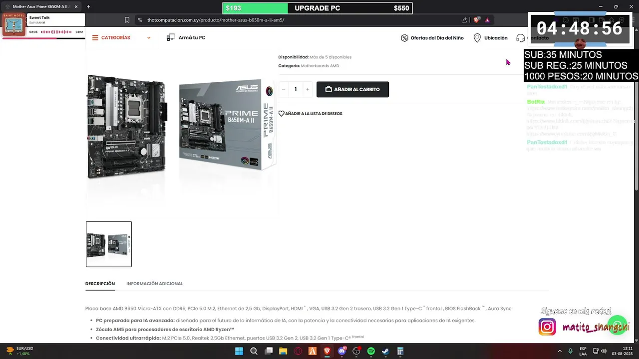Open Spotify from taskbar
639x359 pixels.
click(371, 351)
